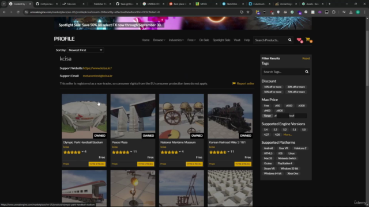Click the Spotlight Sale banner

click(183, 23)
